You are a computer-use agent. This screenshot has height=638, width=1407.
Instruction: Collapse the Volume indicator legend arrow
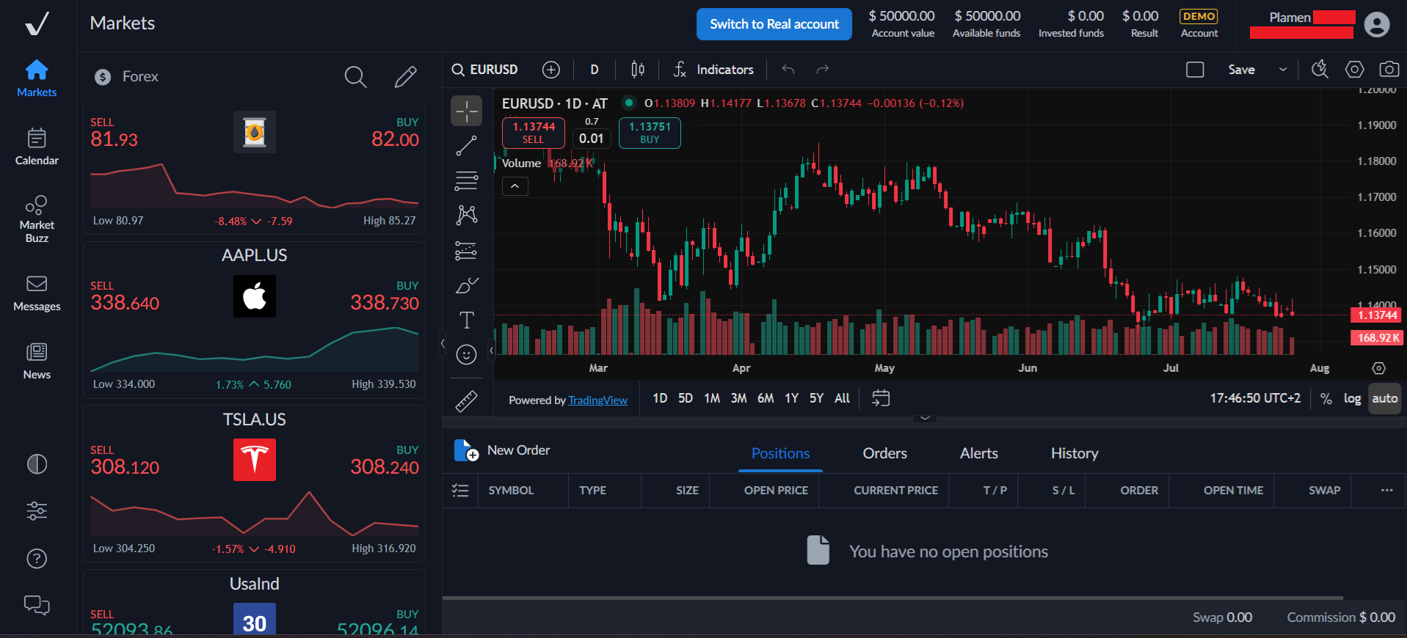tap(515, 186)
